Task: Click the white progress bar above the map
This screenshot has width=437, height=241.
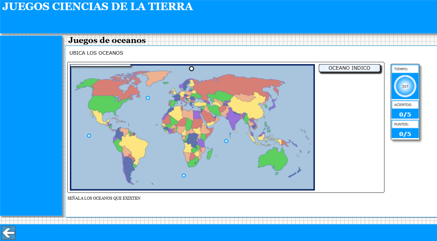Action: tap(100, 65)
